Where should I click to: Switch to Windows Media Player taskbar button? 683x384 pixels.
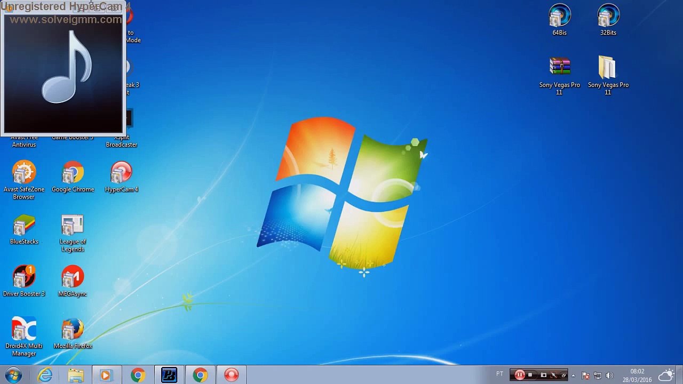[x=107, y=375]
